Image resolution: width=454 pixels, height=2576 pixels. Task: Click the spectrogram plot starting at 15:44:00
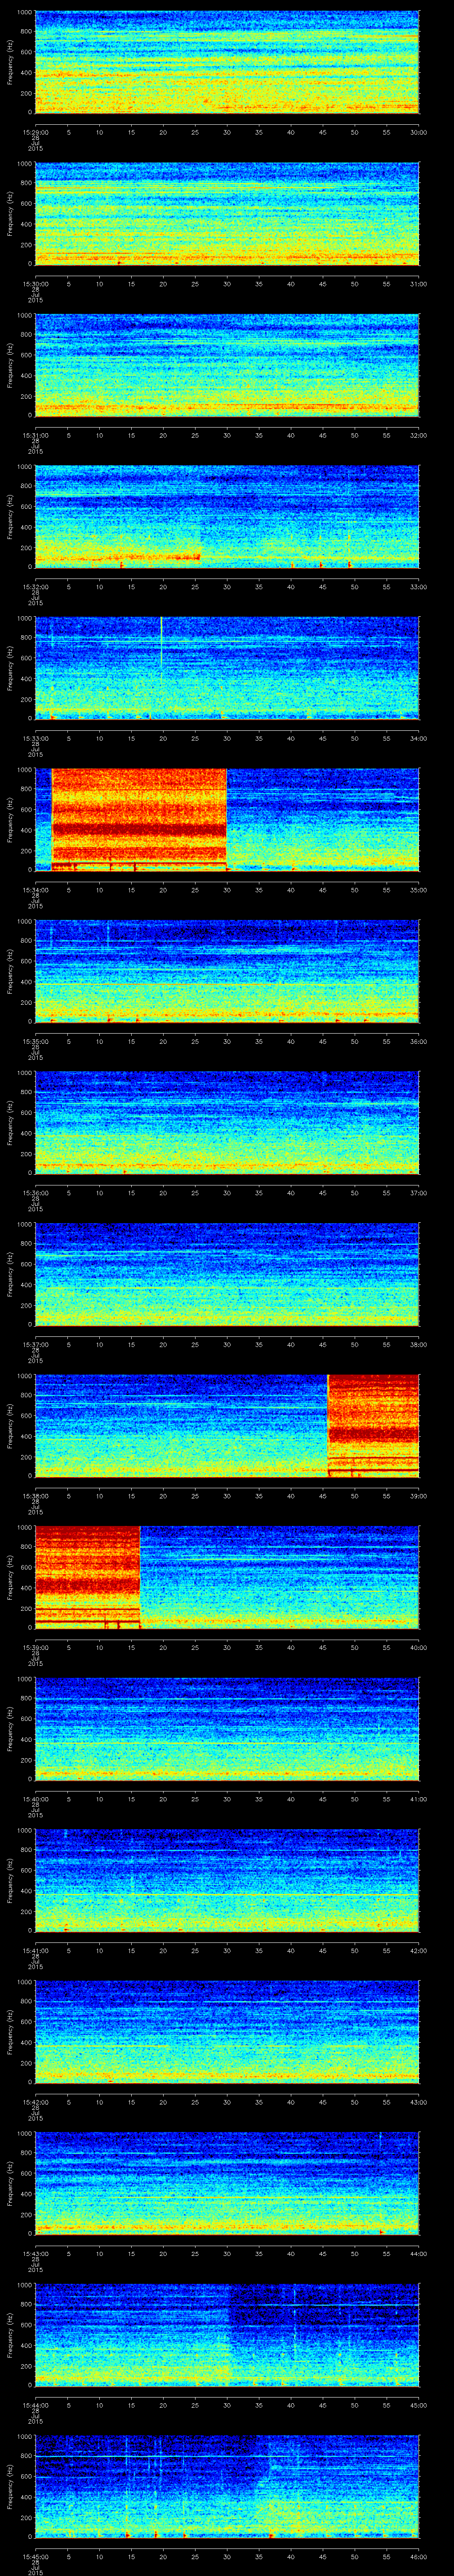click(227, 2334)
